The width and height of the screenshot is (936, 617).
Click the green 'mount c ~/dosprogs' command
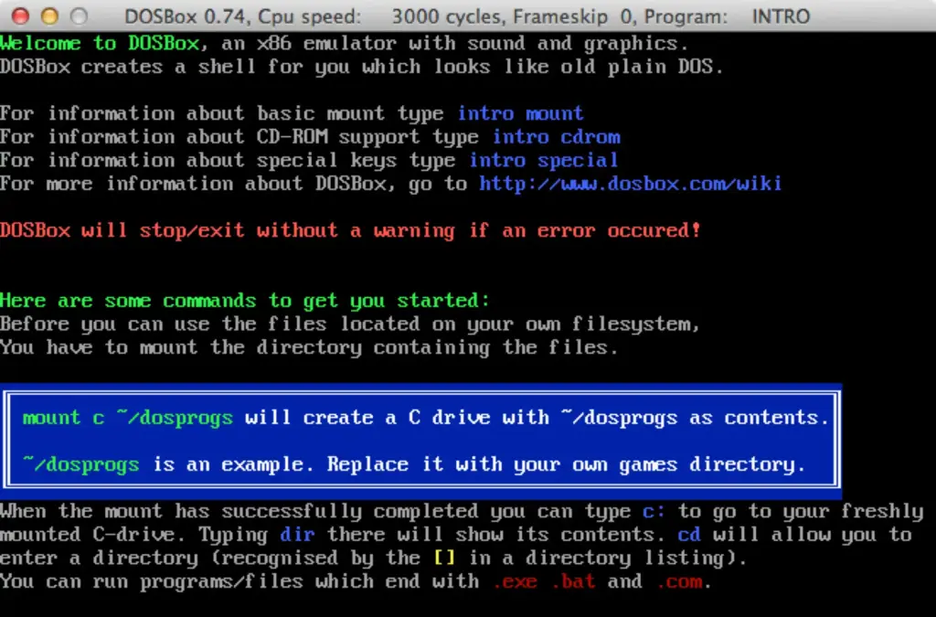coord(128,418)
